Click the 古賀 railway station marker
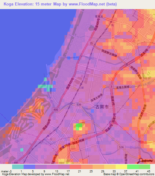The width and height of the screenshot is (155, 176). point(81,84)
